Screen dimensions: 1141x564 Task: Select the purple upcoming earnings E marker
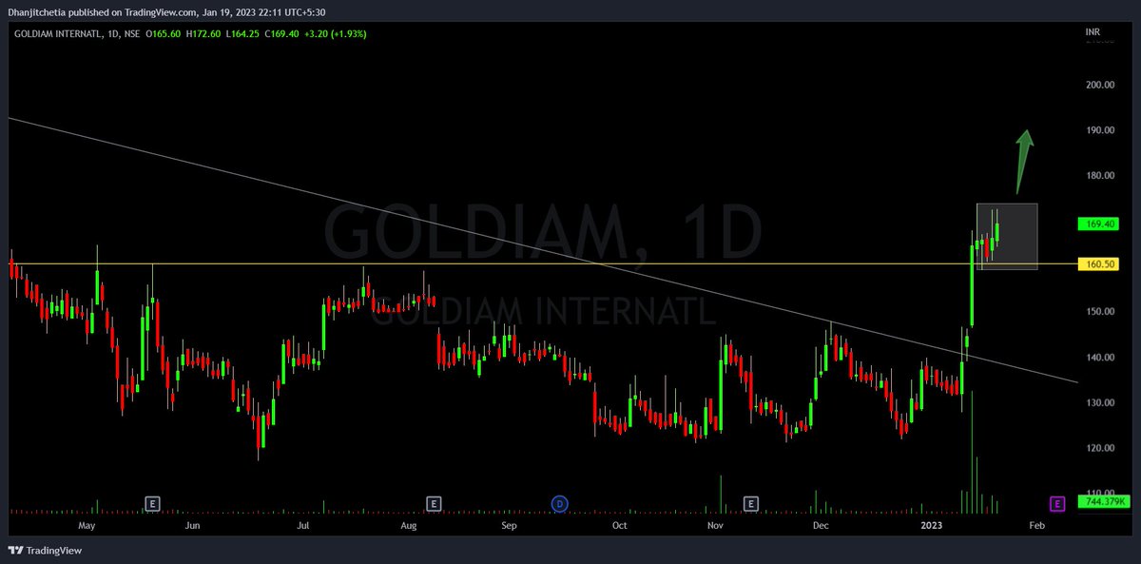pos(1056,502)
